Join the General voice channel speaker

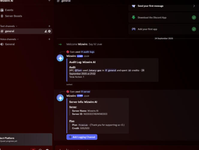[x=2, y=44]
